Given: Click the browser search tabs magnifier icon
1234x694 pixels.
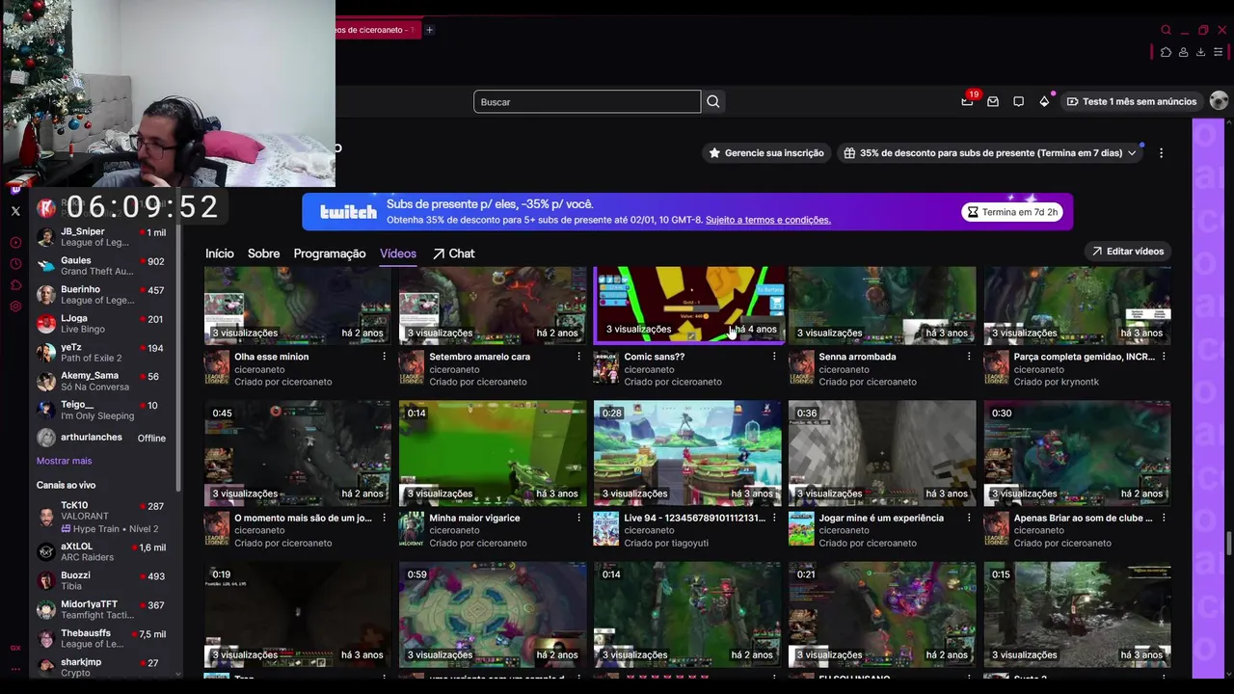Looking at the screenshot, I should point(1166,30).
